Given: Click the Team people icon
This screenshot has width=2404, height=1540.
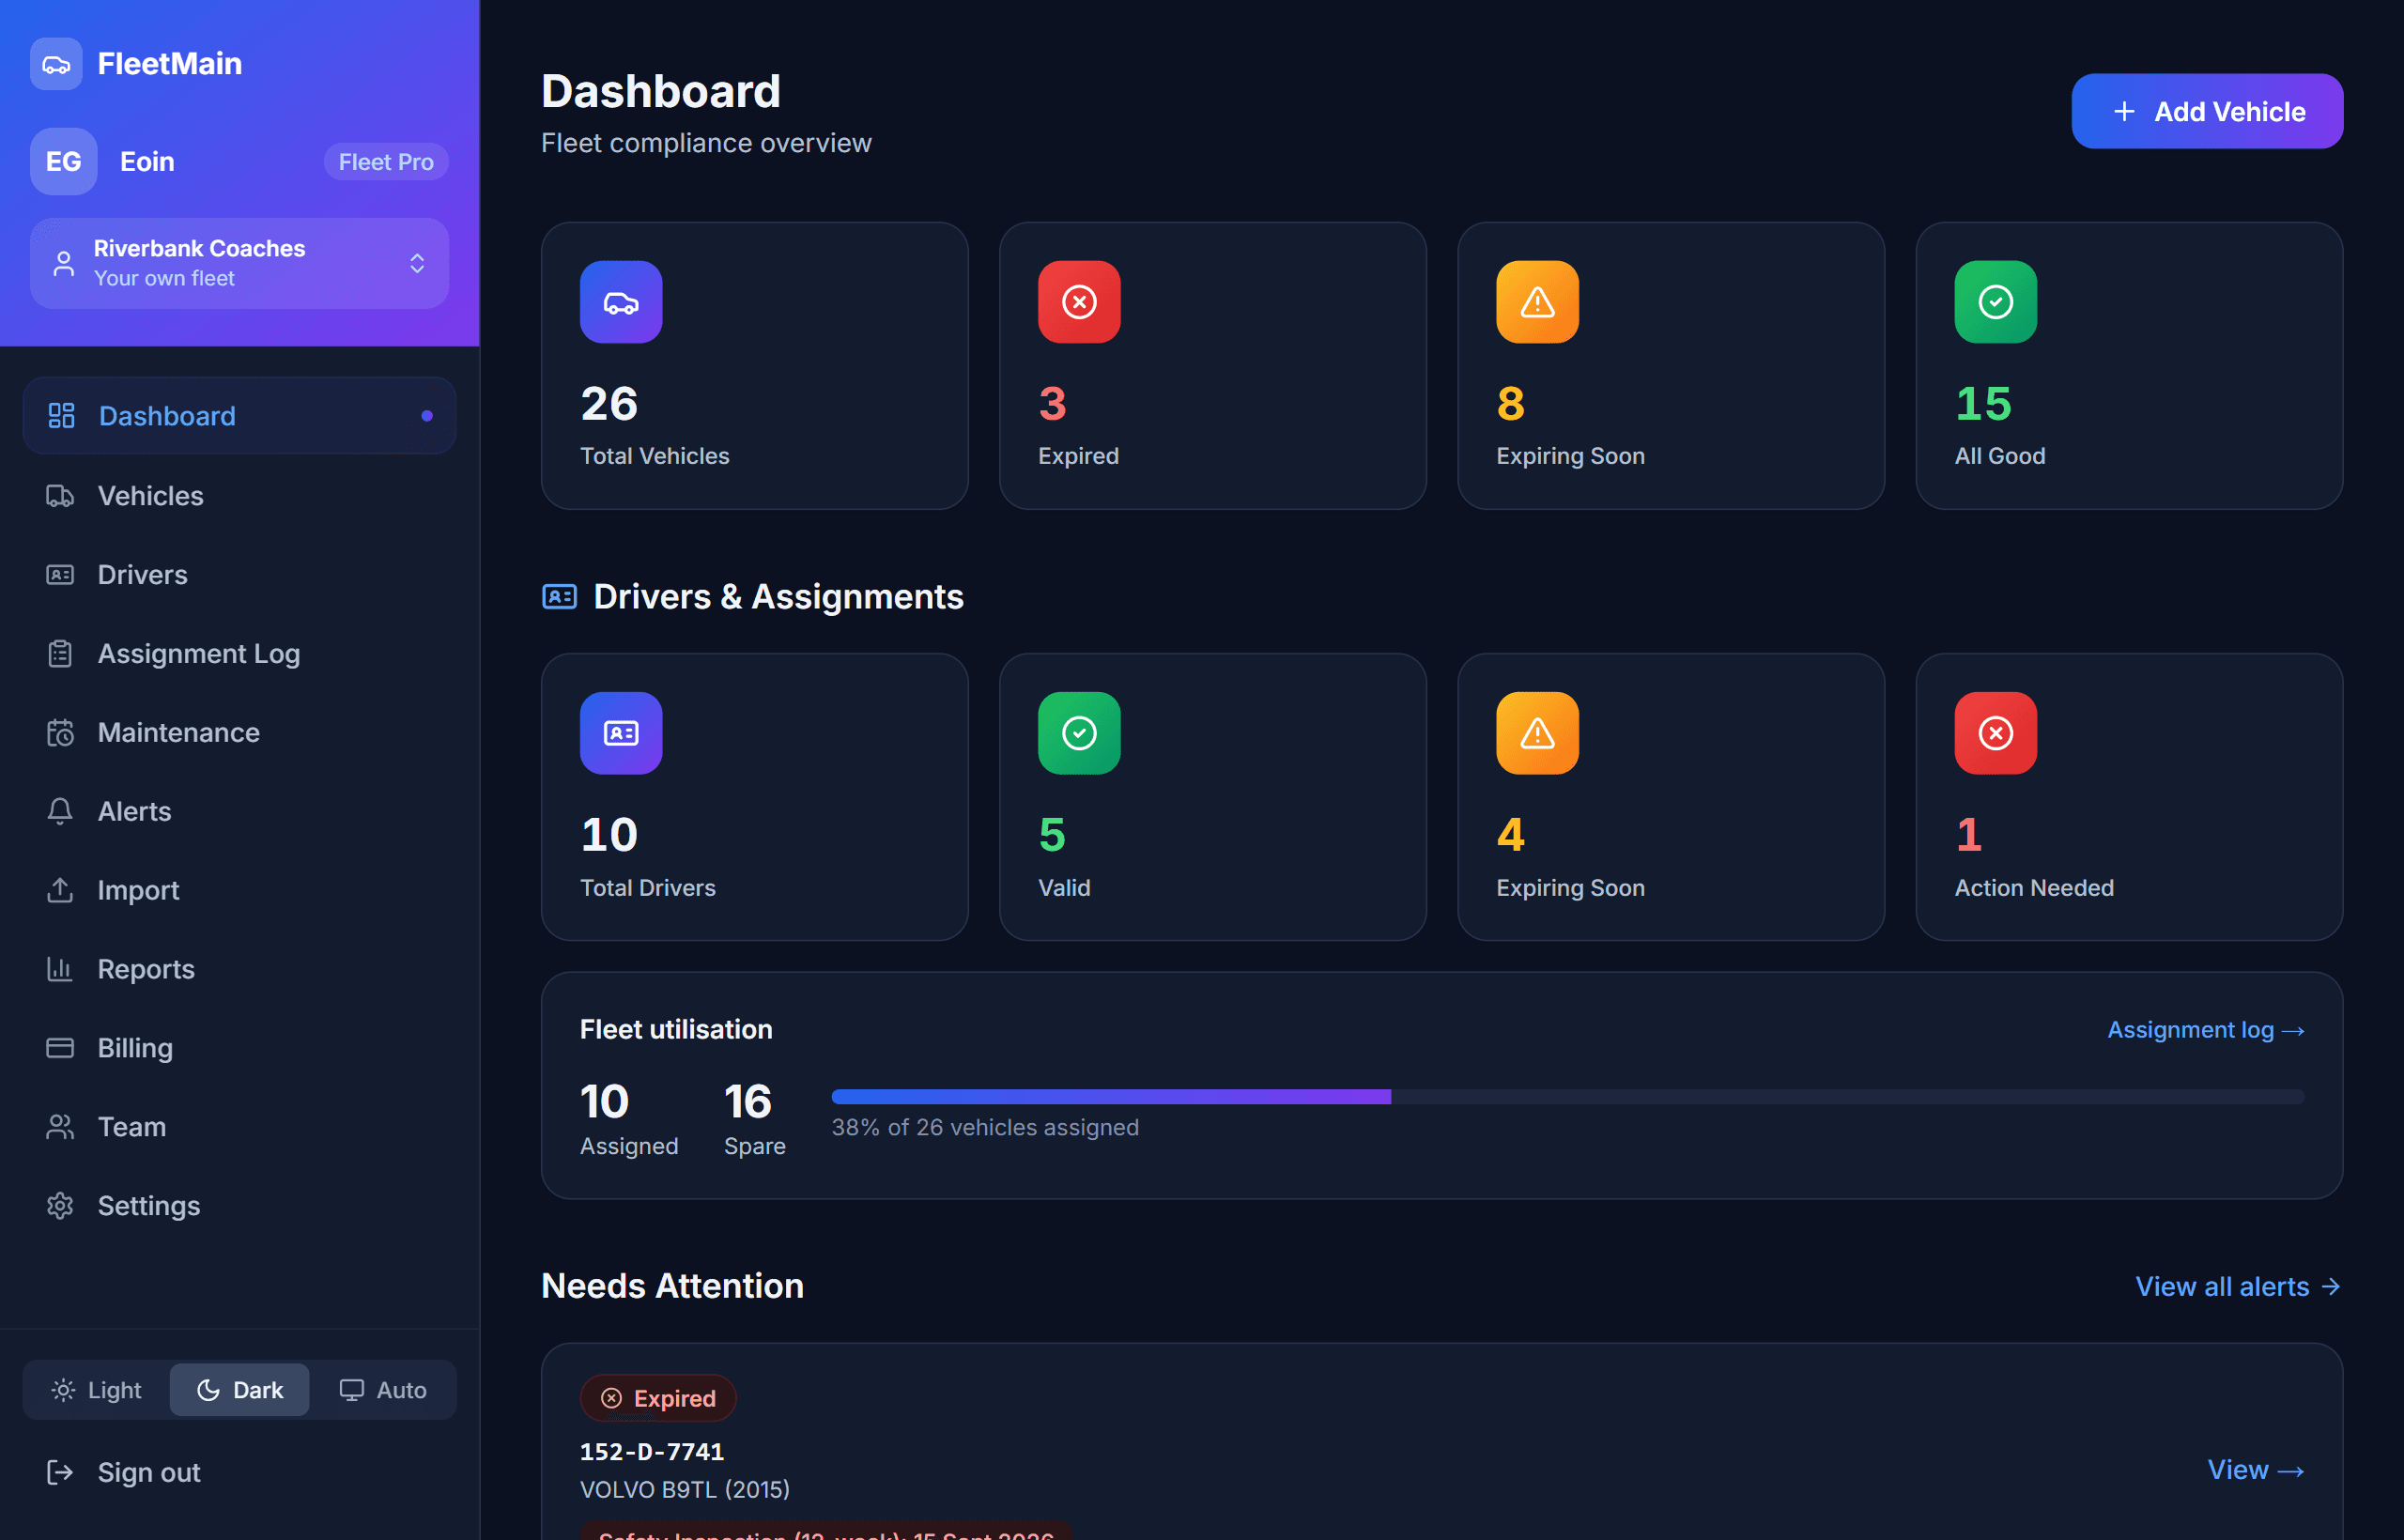Looking at the screenshot, I should pyautogui.click(x=60, y=1126).
